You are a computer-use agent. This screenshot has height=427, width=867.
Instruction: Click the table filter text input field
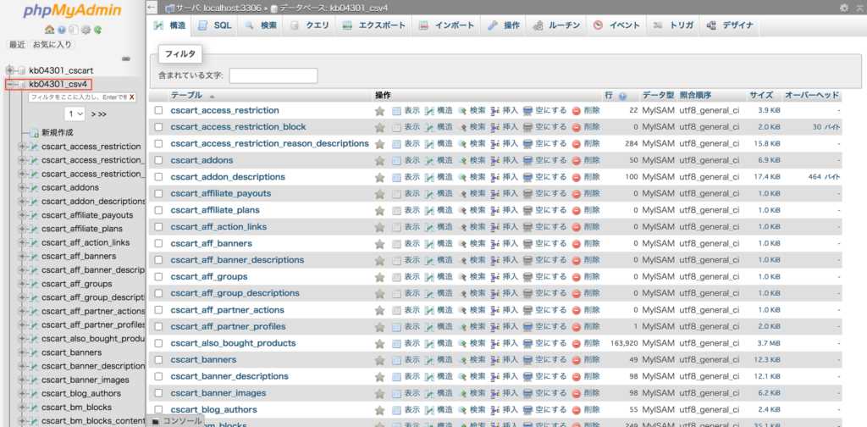pos(273,75)
